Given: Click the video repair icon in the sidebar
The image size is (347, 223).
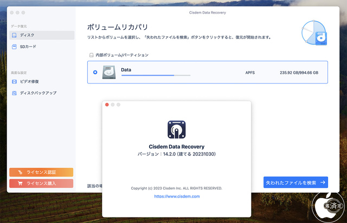Looking at the screenshot, I should (x=14, y=82).
